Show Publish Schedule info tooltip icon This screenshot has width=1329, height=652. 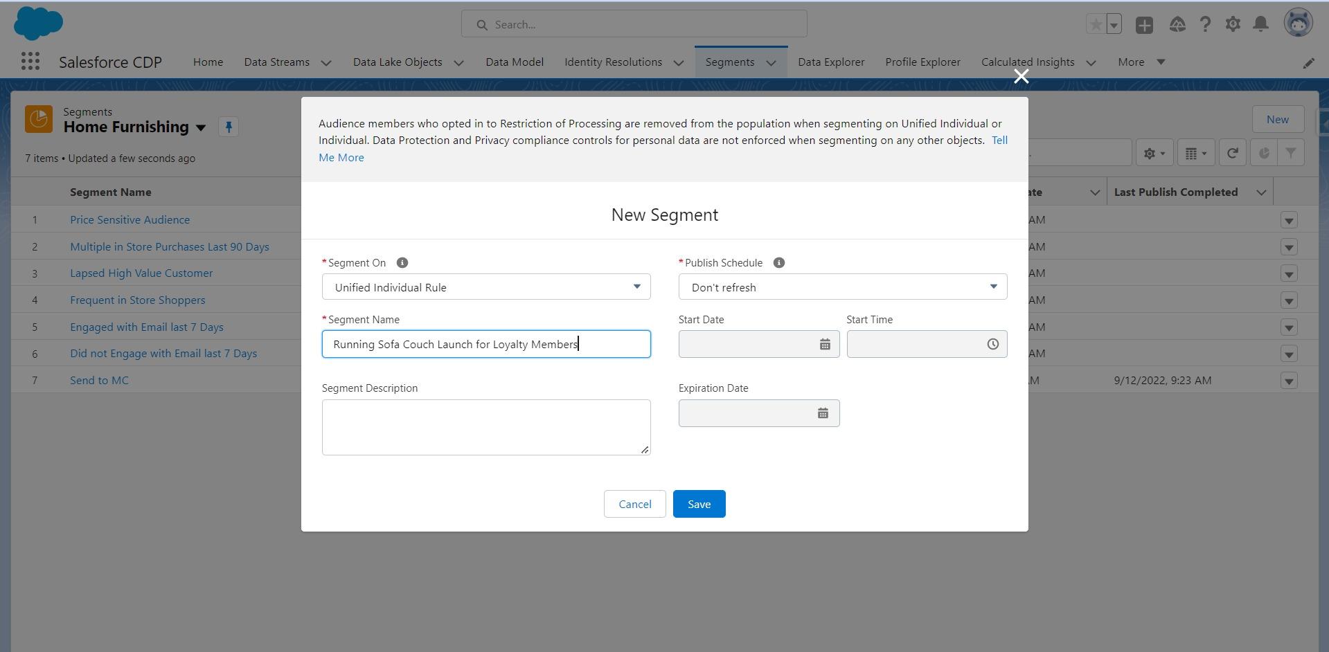coord(779,263)
